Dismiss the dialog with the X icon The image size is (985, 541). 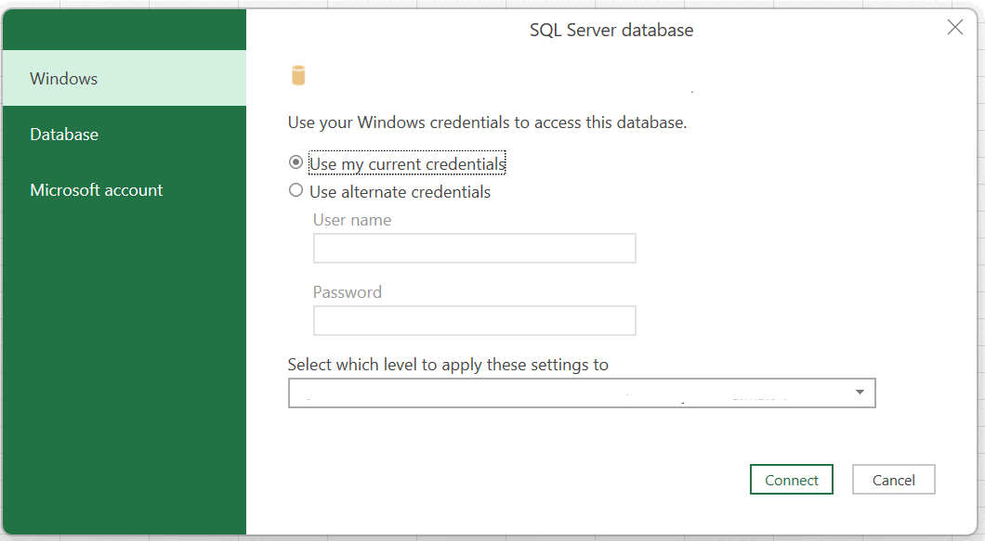pos(955,28)
